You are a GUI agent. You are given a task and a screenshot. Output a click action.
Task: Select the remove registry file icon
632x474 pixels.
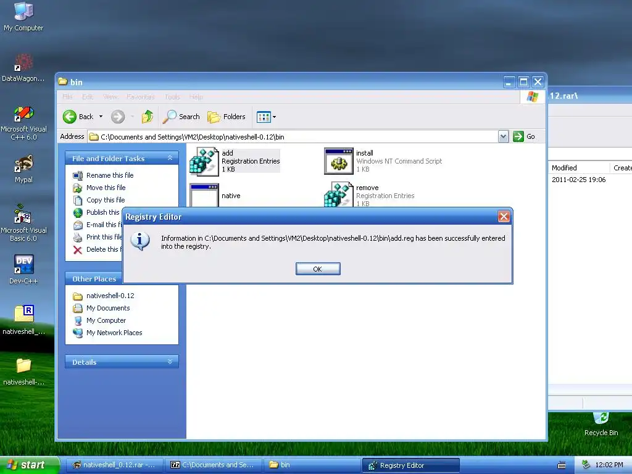339,195
